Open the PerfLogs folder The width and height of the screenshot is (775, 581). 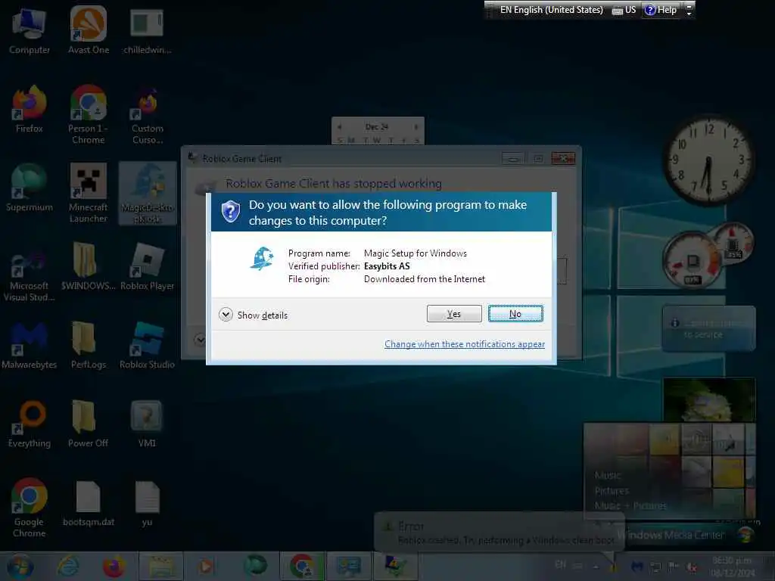pyautogui.click(x=88, y=345)
